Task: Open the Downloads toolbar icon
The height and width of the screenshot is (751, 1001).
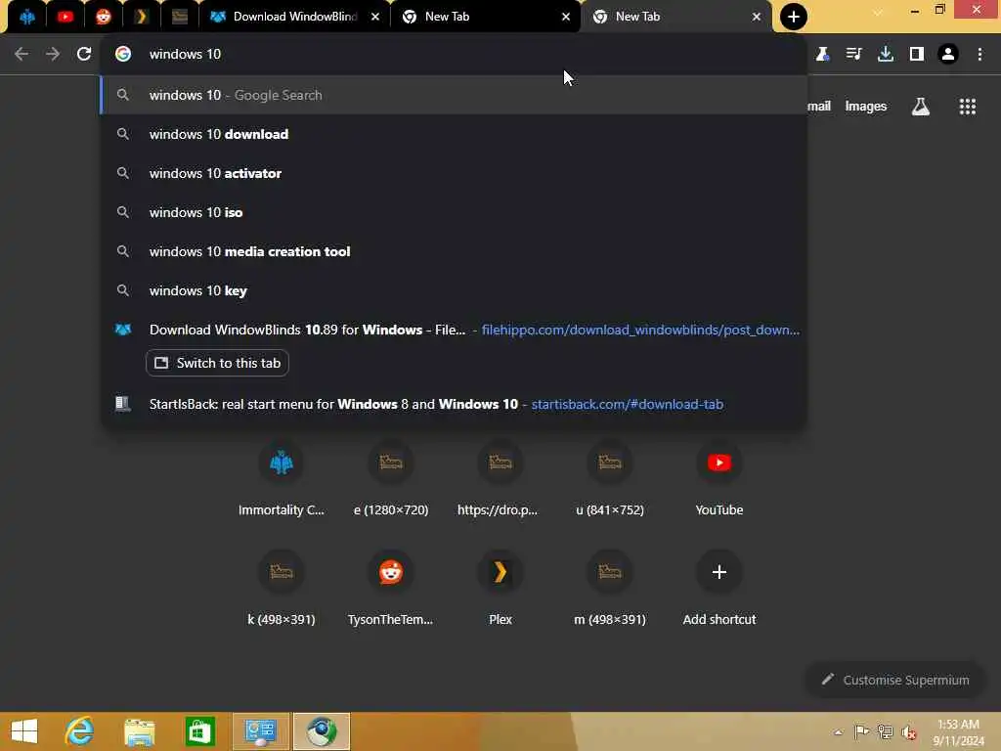Action: (886, 55)
